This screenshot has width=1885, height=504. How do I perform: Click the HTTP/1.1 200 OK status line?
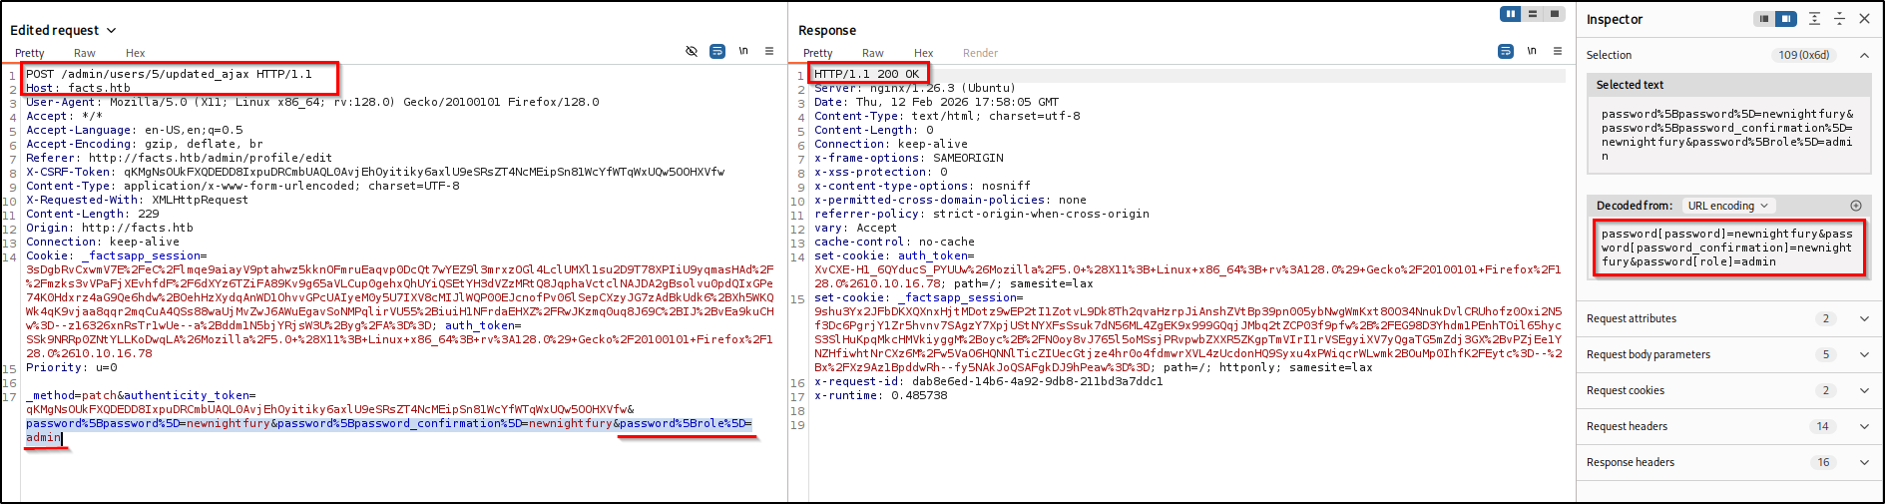coord(866,74)
